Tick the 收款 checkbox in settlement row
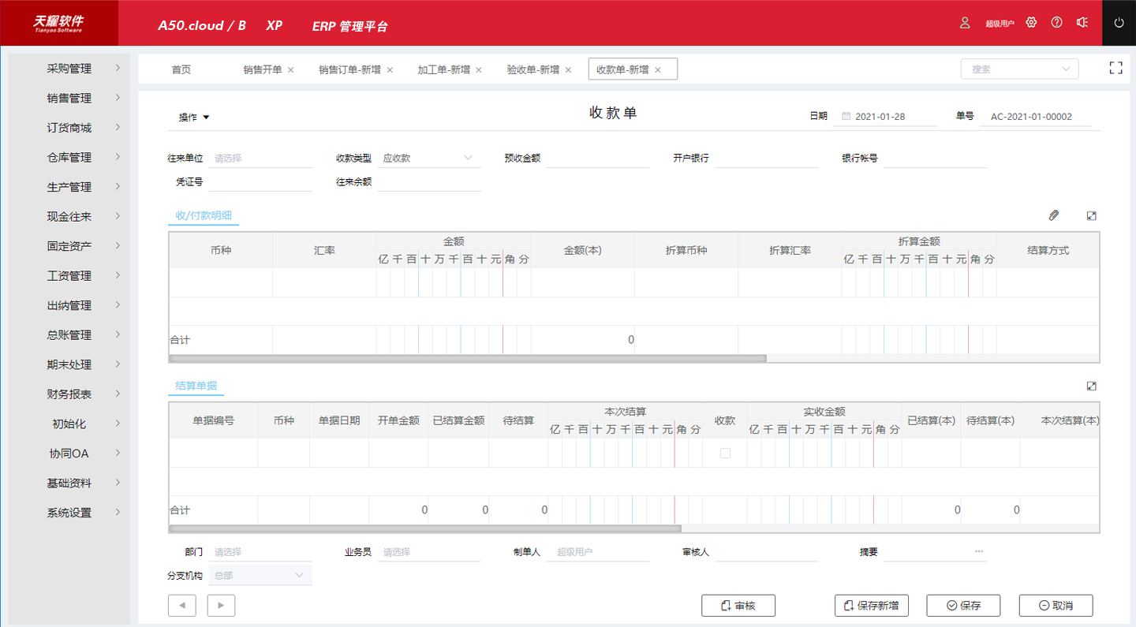1136x627 pixels. tap(725, 453)
